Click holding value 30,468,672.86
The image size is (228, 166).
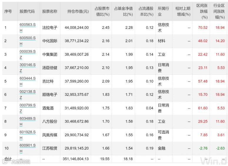[x=76, y=121]
